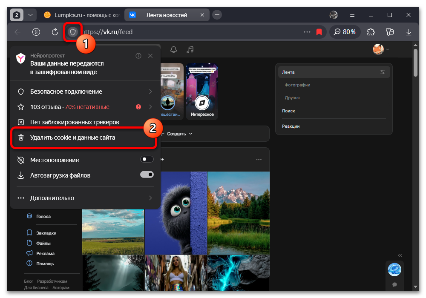Open VK profile avatar menu
Image resolution: width=426 pixels, height=298 pixels.
point(380,49)
